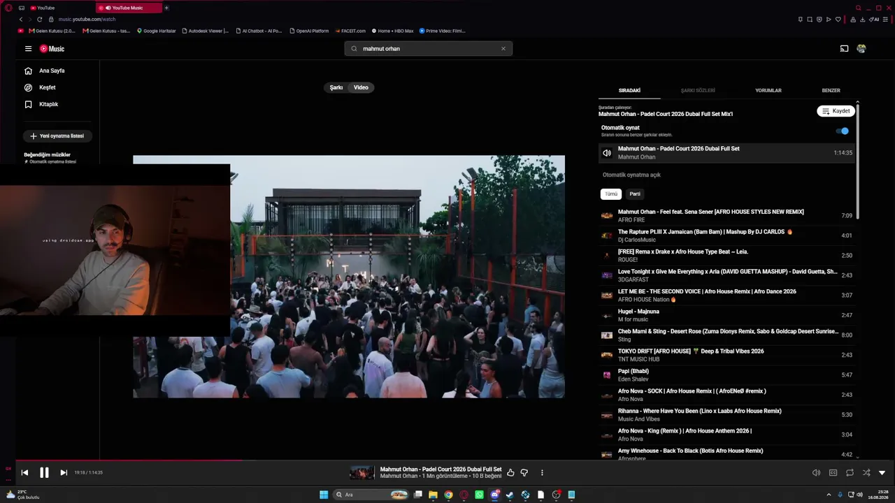Switch to Şarkı mode
The width and height of the screenshot is (895, 503).
pos(336,87)
